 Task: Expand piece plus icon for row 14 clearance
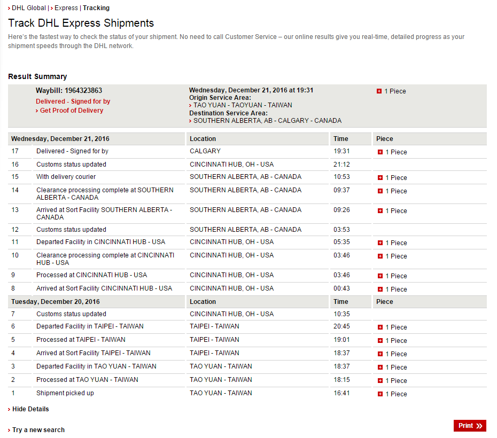coord(380,191)
